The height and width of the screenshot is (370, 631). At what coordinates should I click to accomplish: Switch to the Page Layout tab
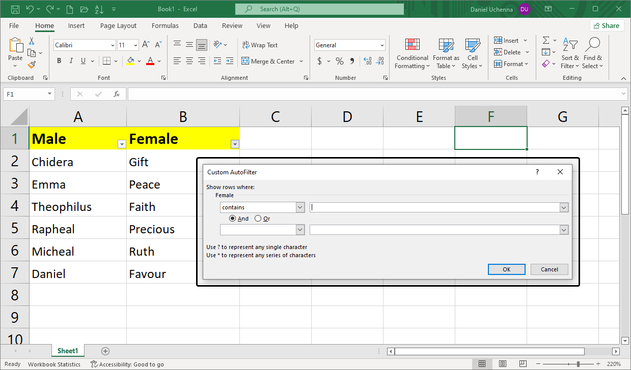click(x=118, y=25)
